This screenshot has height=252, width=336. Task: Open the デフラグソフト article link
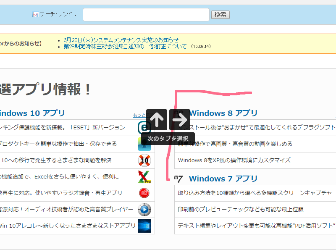pos(257,128)
